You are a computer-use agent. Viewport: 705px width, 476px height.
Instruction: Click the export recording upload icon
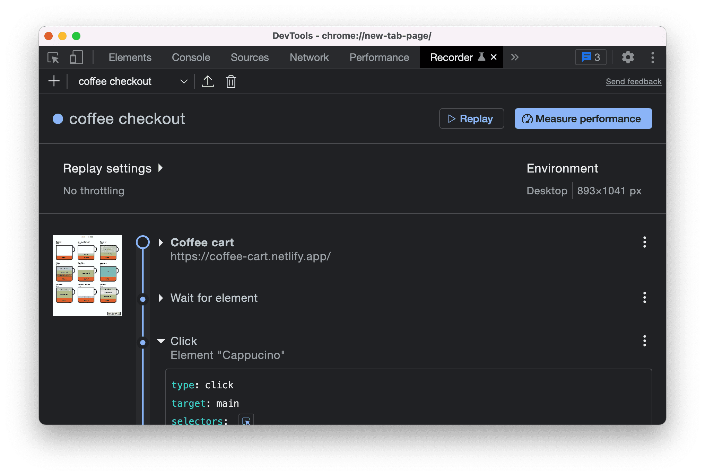pos(208,81)
